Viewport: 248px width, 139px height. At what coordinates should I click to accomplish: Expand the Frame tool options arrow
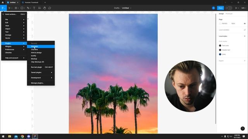[18, 8]
